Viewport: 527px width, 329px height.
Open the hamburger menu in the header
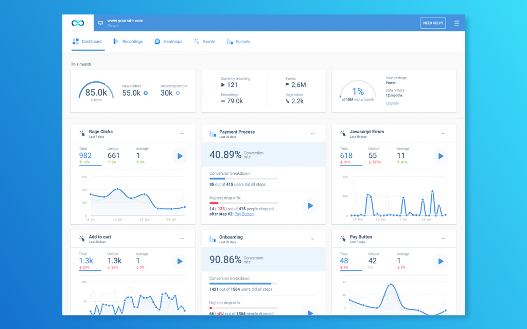pyautogui.click(x=458, y=23)
